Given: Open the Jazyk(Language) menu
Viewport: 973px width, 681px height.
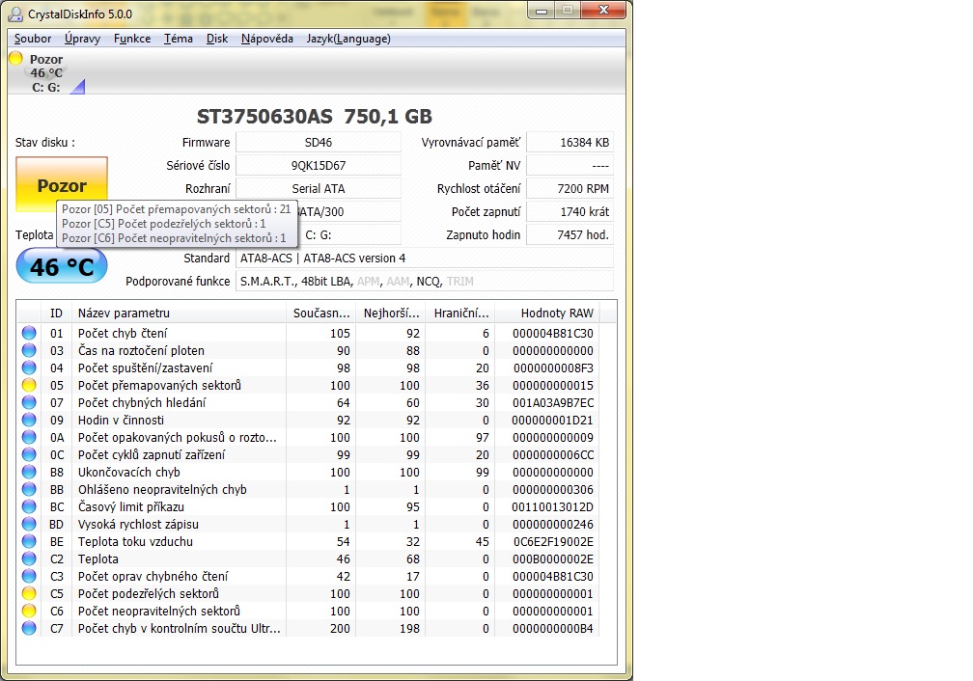Looking at the screenshot, I should (348, 39).
